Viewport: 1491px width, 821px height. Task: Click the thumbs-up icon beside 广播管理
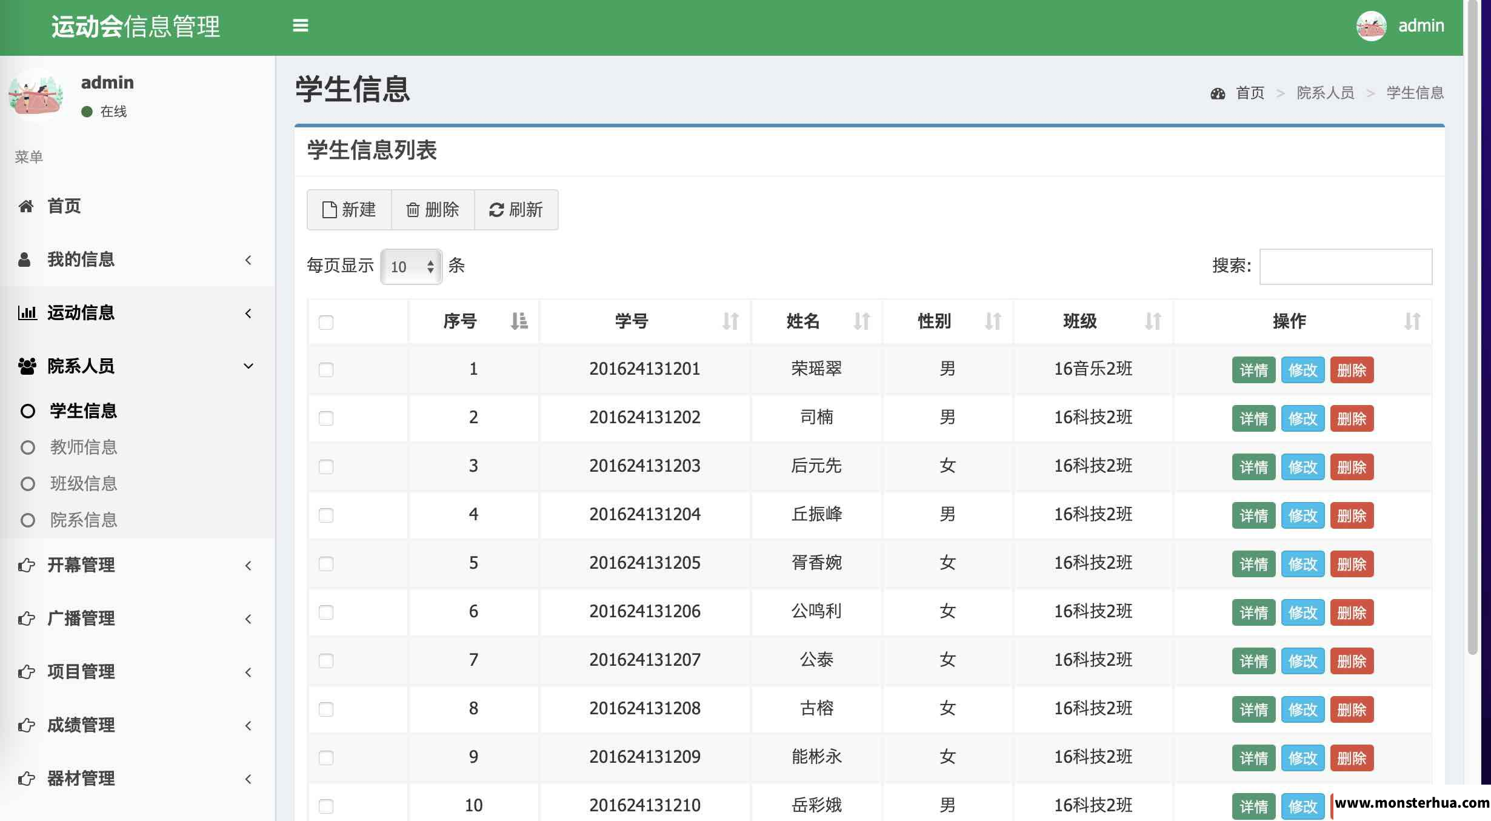click(x=26, y=618)
